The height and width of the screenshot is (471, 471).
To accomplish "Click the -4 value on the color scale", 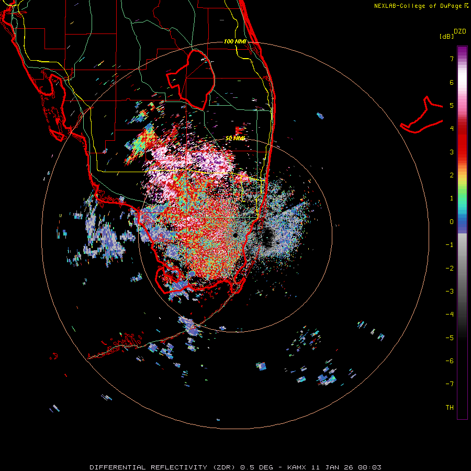I will coord(450,315).
